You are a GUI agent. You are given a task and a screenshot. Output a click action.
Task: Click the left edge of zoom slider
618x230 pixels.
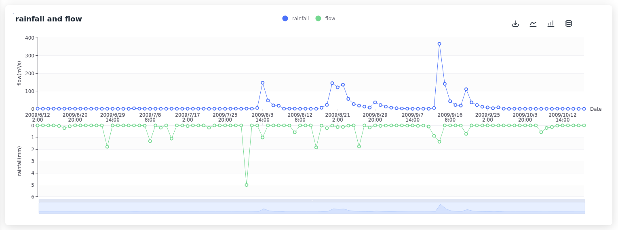point(39,207)
